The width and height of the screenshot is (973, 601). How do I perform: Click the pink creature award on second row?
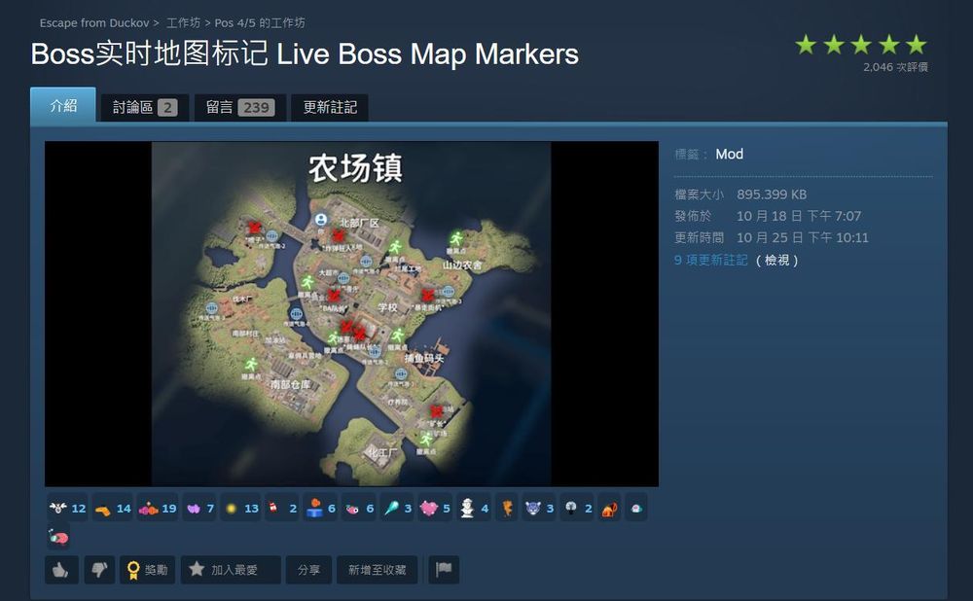click(x=58, y=537)
